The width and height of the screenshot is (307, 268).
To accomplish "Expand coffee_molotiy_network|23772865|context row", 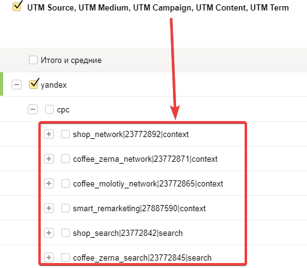I will pyautogui.click(x=49, y=183).
